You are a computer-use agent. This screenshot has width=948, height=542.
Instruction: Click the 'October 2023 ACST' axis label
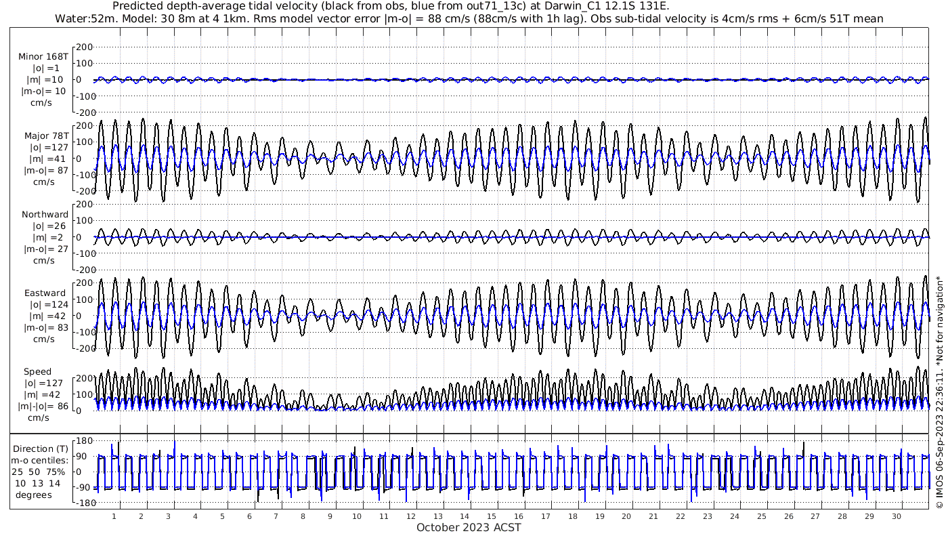point(469,527)
